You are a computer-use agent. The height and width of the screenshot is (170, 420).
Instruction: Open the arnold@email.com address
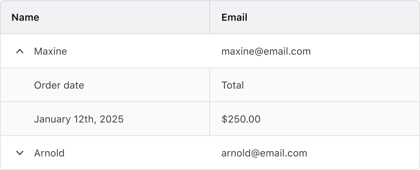click(x=264, y=153)
